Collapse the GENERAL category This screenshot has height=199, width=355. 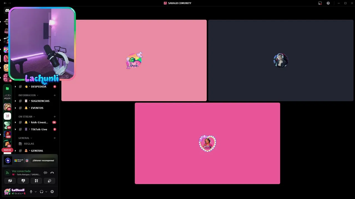(25, 138)
